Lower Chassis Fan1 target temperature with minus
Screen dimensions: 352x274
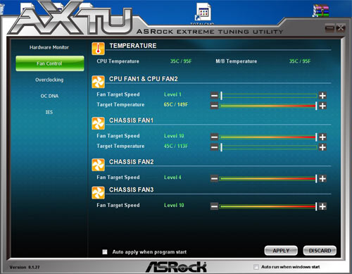(214, 147)
